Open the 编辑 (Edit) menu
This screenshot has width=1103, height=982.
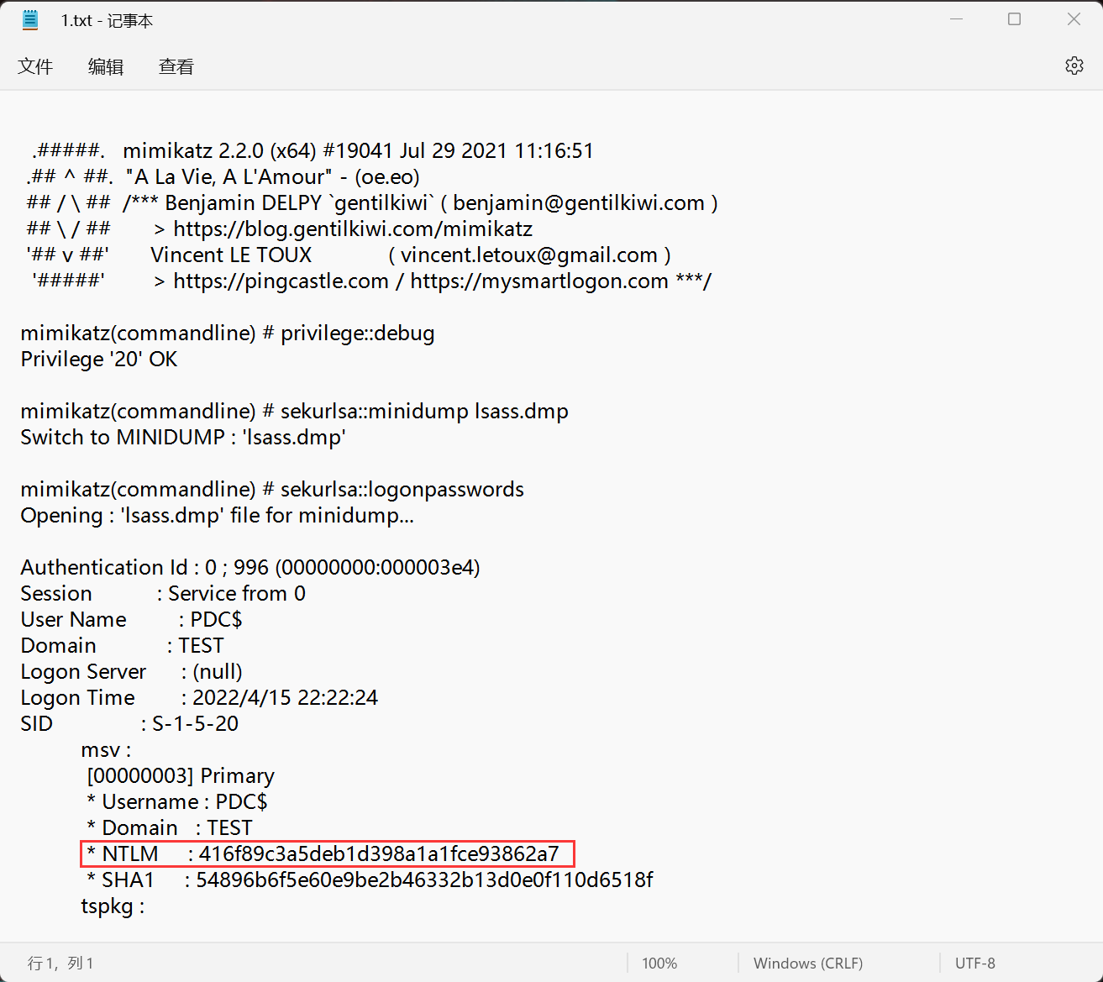[x=106, y=66]
